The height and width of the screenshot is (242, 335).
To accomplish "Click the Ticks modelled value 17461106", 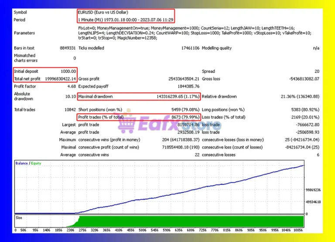I will (x=190, y=48).
